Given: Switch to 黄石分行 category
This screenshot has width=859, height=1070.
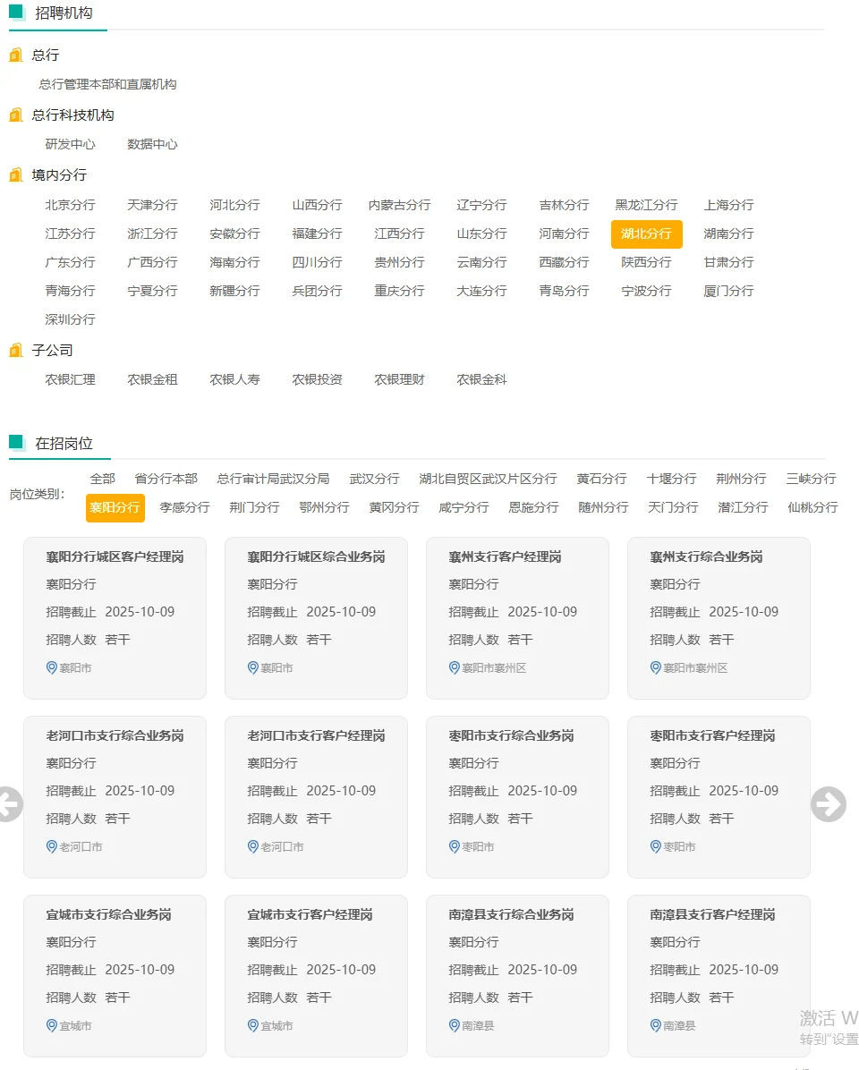Looking at the screenshot, I should (x=601, y=479).
